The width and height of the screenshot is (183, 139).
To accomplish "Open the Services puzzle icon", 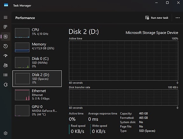I will (x=5, y=84).
